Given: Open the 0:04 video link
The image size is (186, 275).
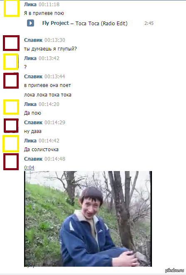Looking at the screenshot, I should (29, 167).
